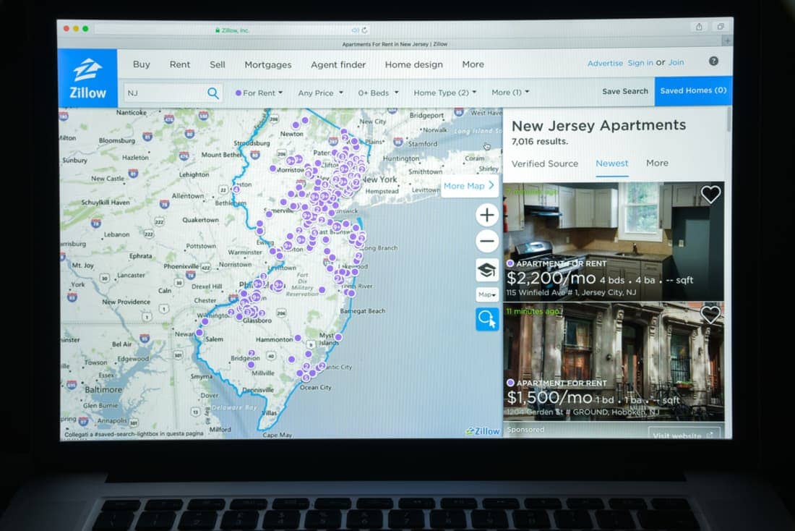Click the "New Jersey Apartments" heading
Screen dimensions: 795x531
click(598, 125)
